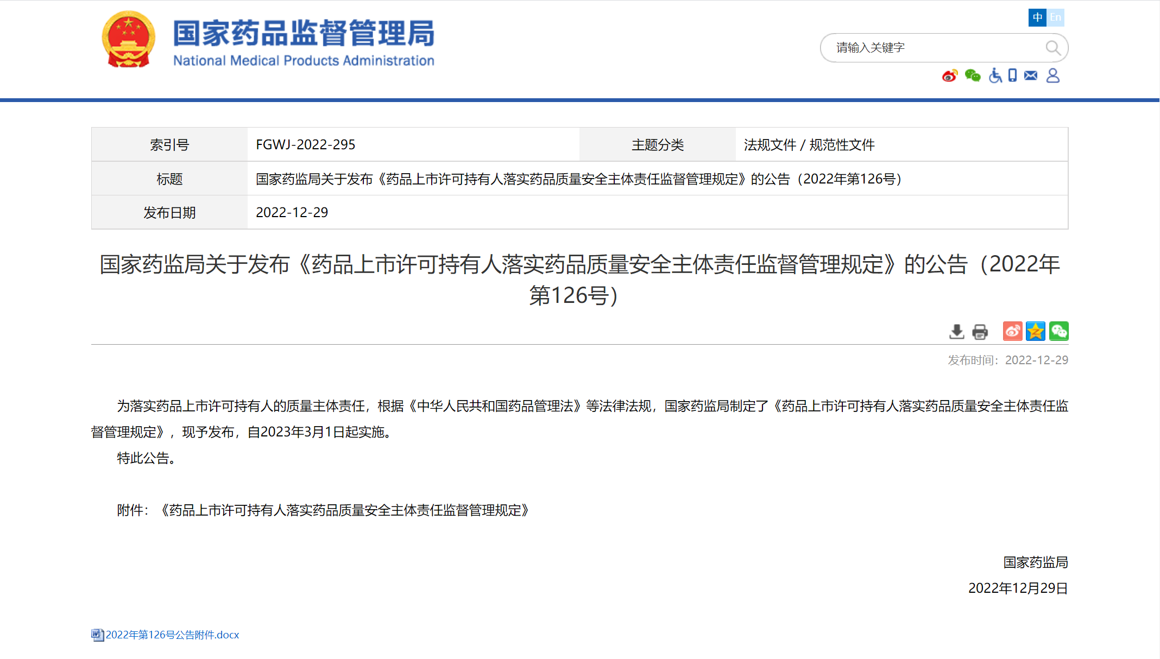The image size is (1160, 659).
Task: Click the wheelchair accessibility icon
Action: 995,75
